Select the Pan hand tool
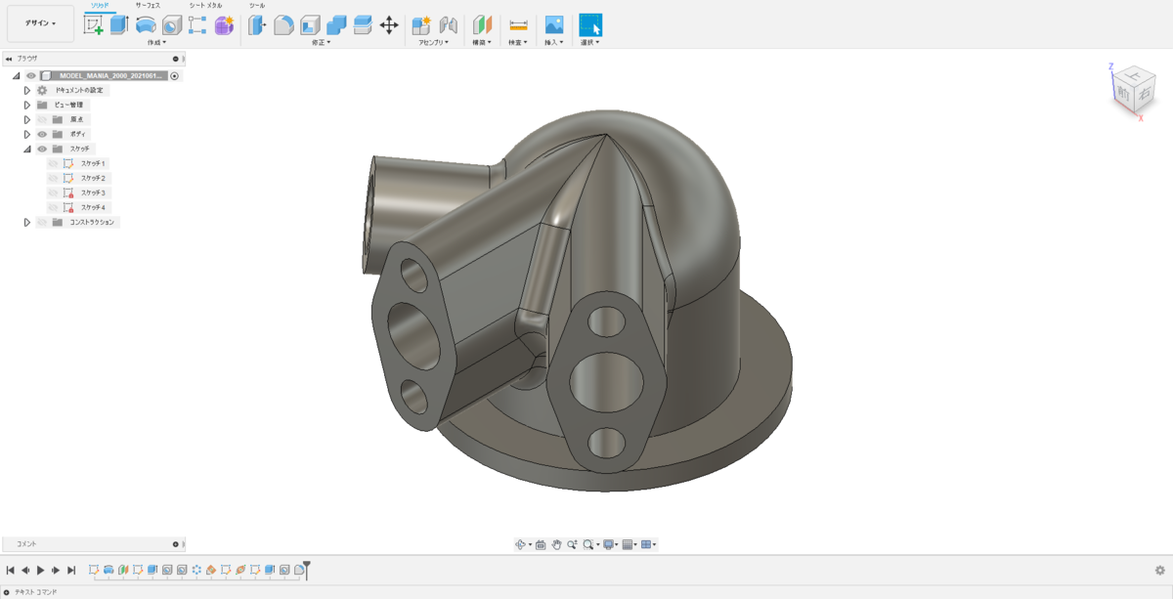This screenshot has width=1173, height=599. point(556,544)
